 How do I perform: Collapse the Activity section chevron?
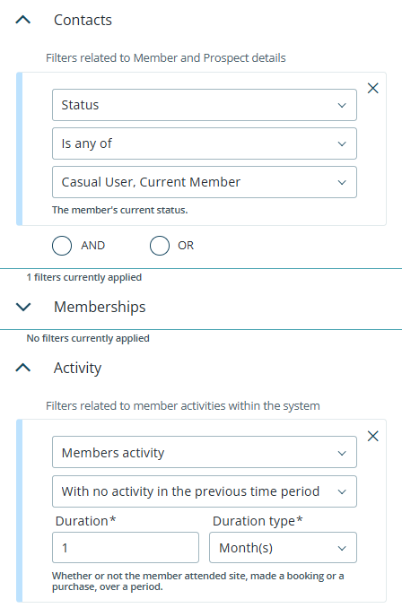(23, 368)
